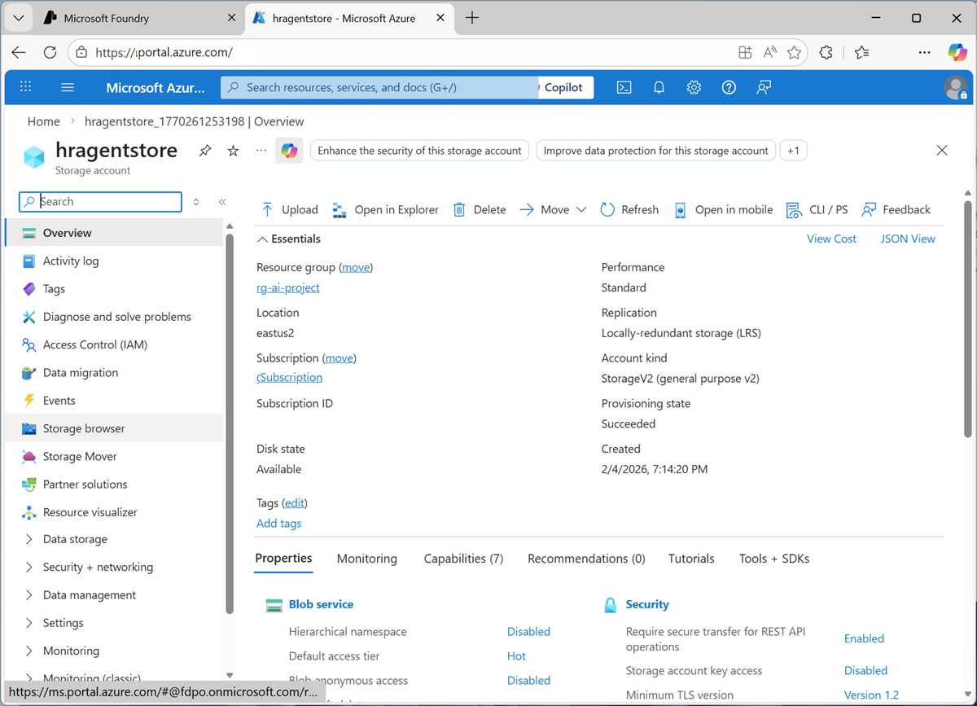Switch to the Monitoring tab
The height and width of the screenshot is (706, 977).
click(x=366, y=559)
